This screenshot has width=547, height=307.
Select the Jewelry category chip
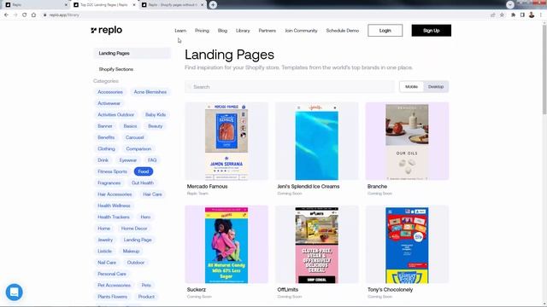coord(105,240)
